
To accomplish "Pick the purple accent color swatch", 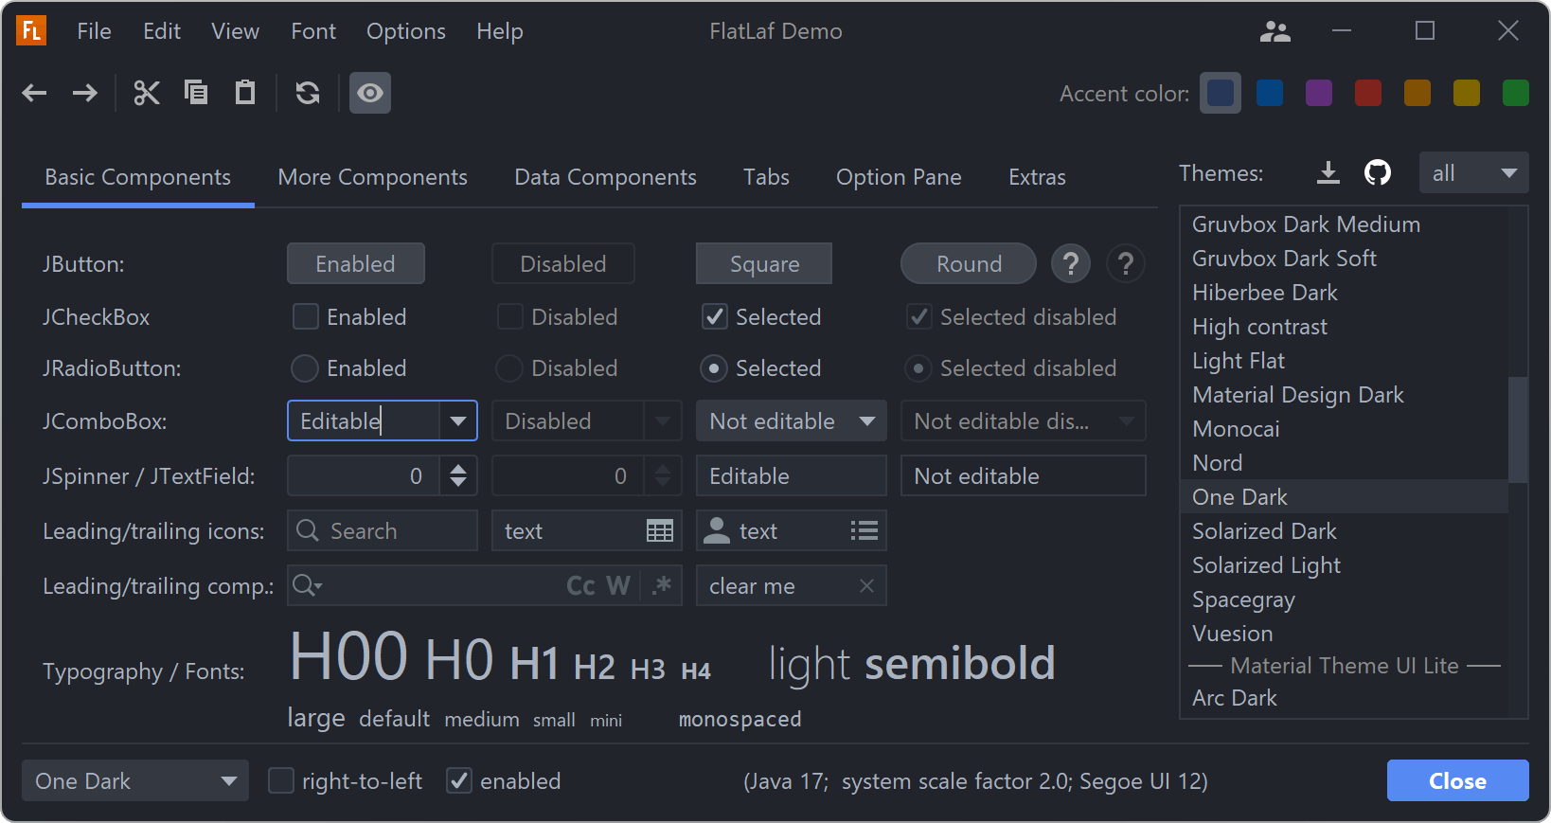I will (1319, 93).
